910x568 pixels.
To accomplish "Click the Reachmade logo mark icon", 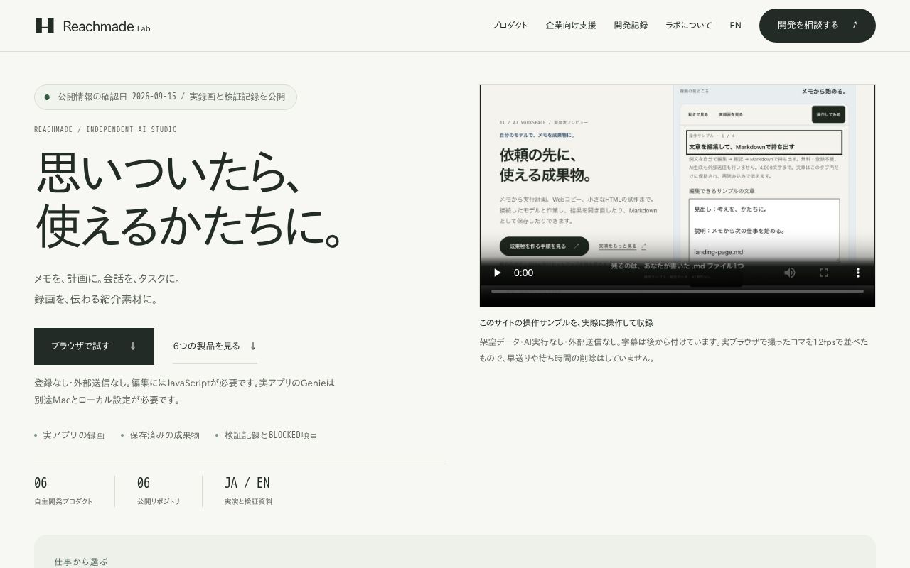I will click(45, 26).
